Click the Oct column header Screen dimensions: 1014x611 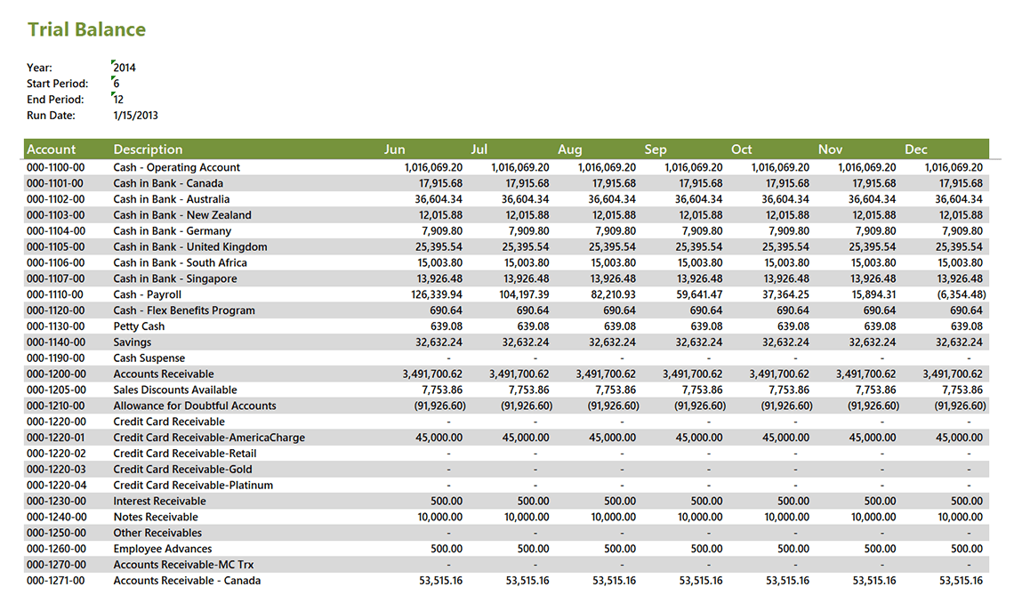pos(741,149)
